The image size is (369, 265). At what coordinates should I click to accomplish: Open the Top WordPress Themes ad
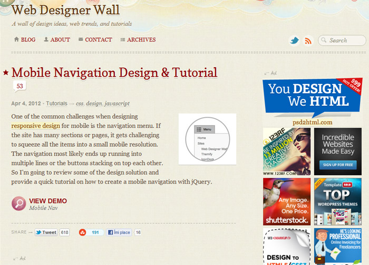(x=338, y=201)
